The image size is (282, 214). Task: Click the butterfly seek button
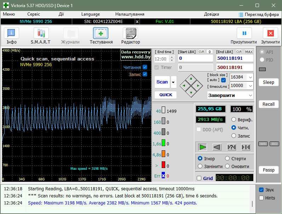[246, 147]
